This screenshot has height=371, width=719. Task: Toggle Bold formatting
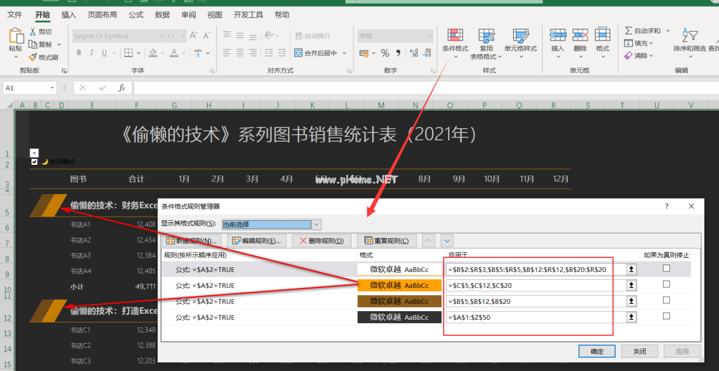79,53
